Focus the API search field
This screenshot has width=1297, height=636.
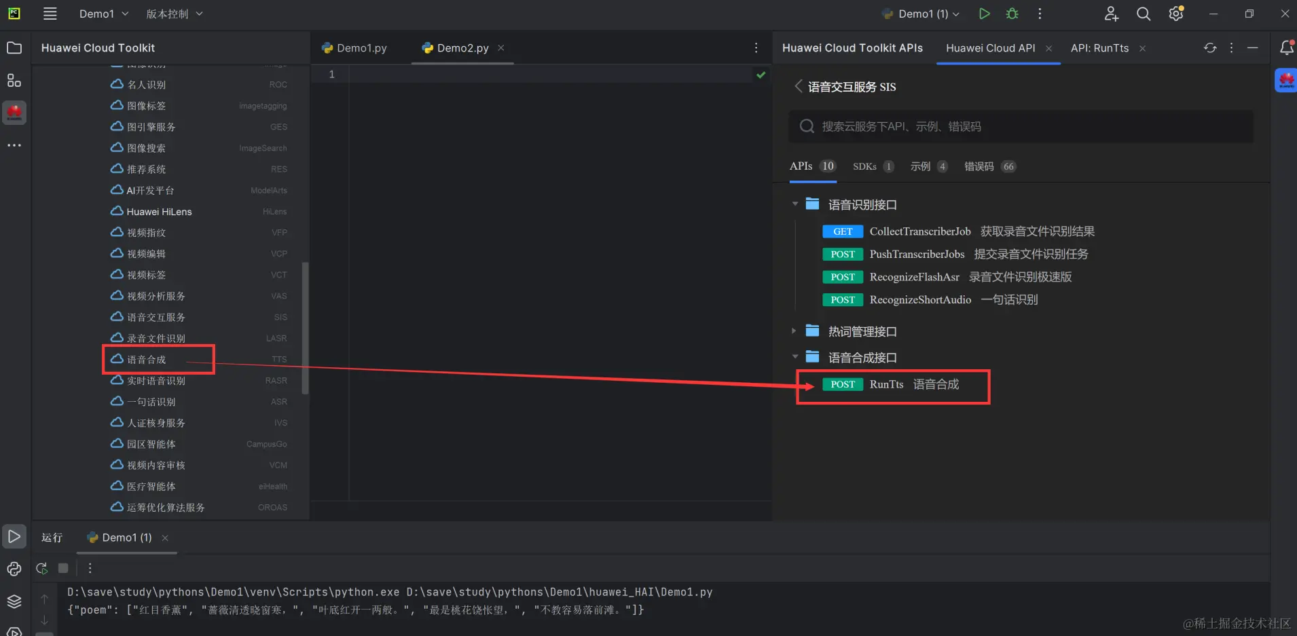click(x=1021, y=126)
